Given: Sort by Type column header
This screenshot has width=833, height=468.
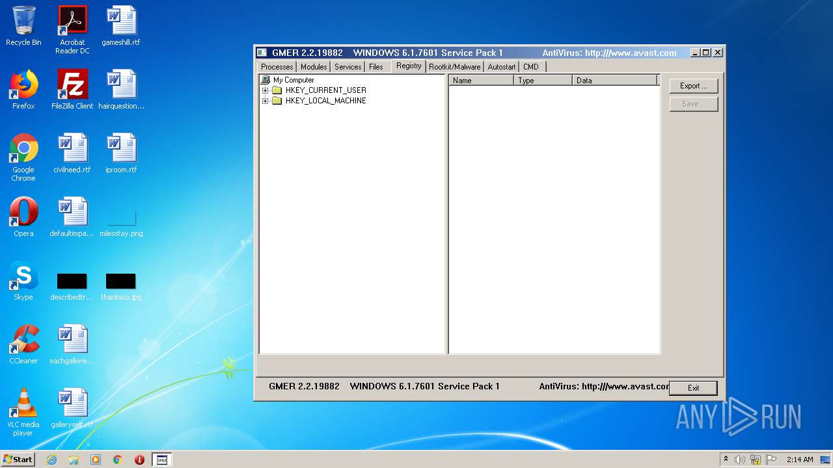Looking at the screenshot, I should (x=543, y=81).
